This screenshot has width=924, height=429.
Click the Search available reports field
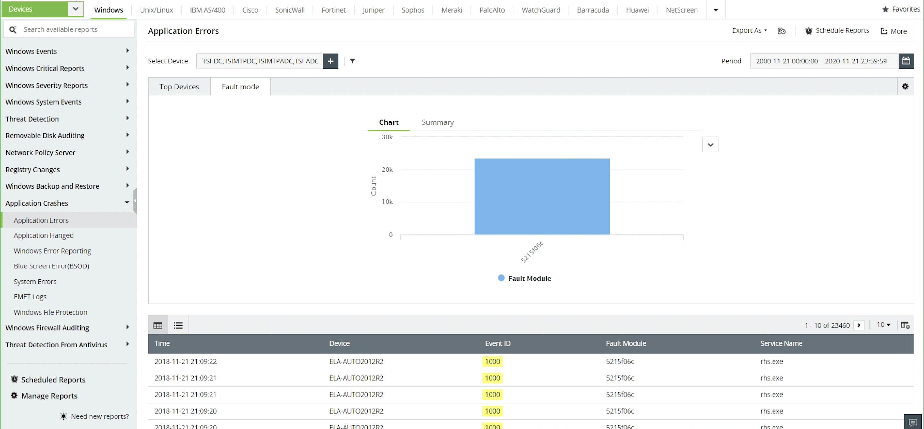click(75, 29)
